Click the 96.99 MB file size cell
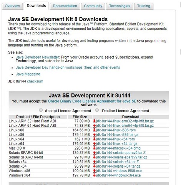 click(x=82, y=166)
